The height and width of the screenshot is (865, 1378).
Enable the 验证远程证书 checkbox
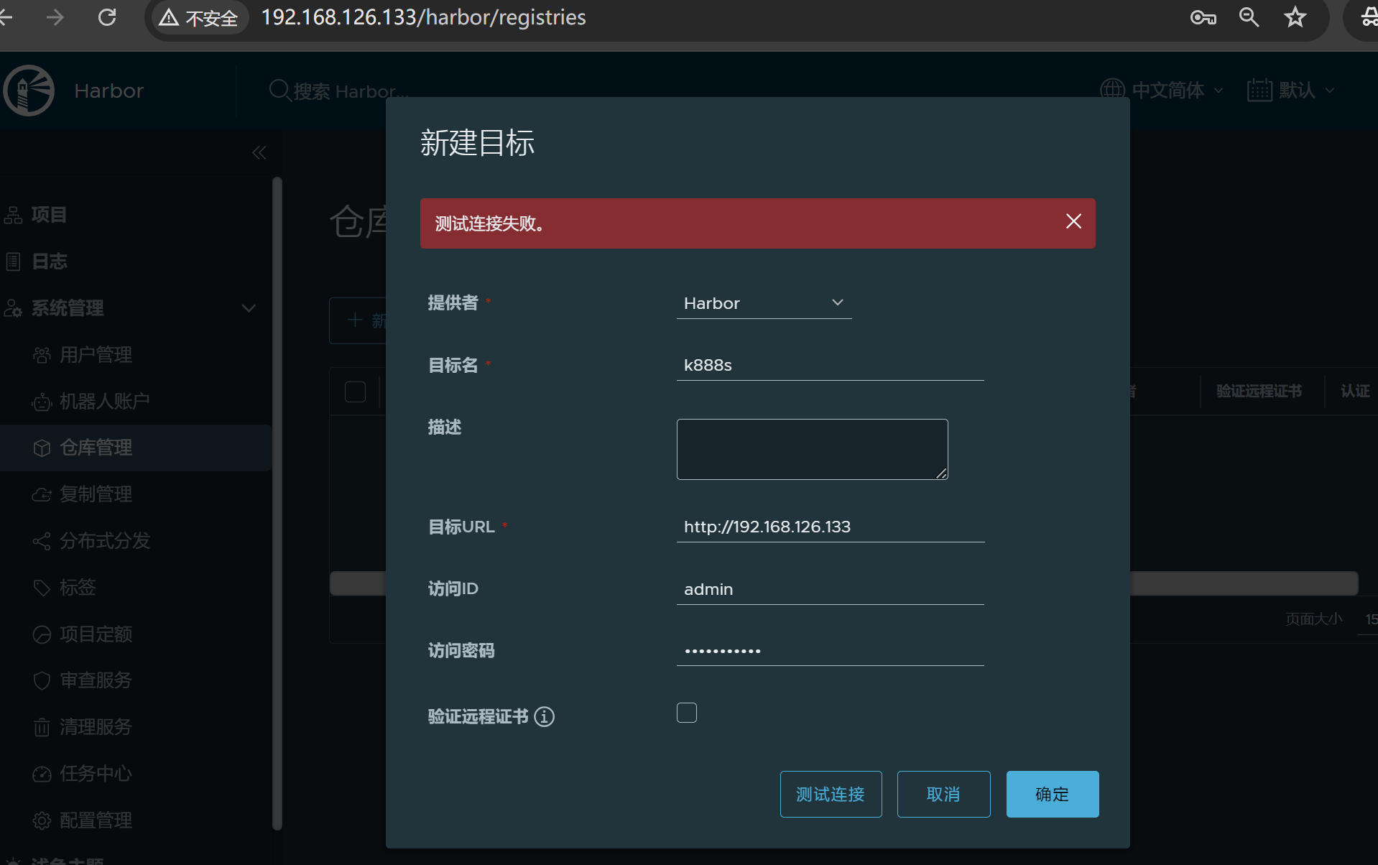tap(687, 713)
